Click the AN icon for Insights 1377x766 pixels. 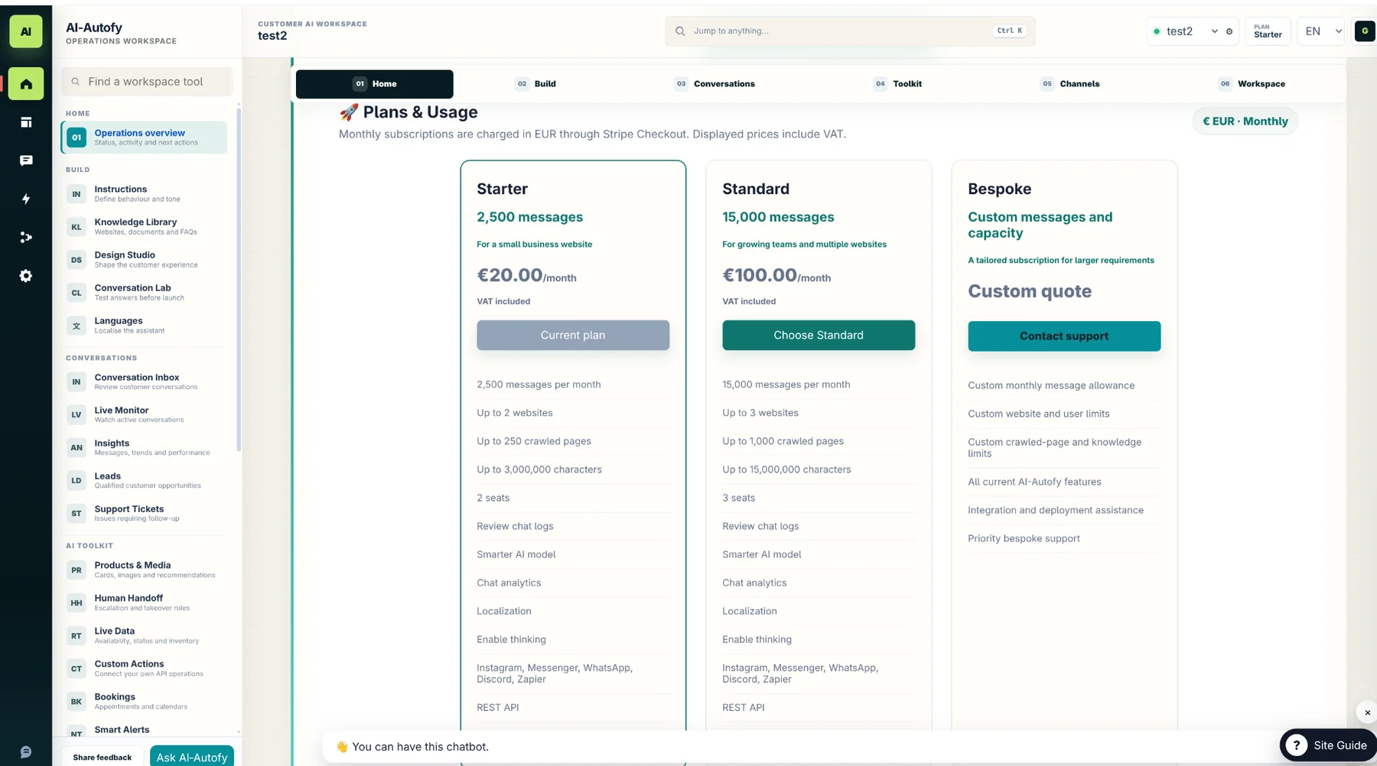76,448
